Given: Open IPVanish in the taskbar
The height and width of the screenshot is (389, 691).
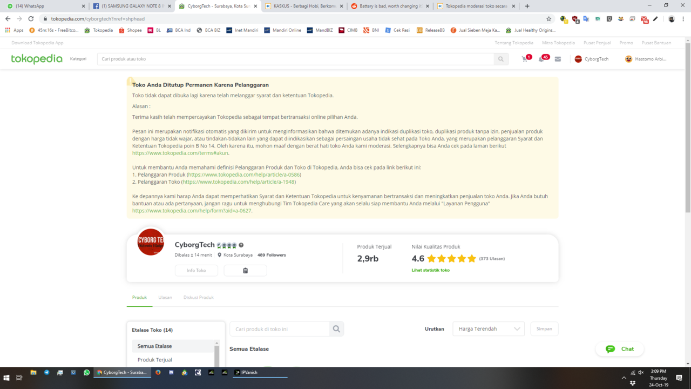Looking at the screenshot, I should (x=260, y=372).
